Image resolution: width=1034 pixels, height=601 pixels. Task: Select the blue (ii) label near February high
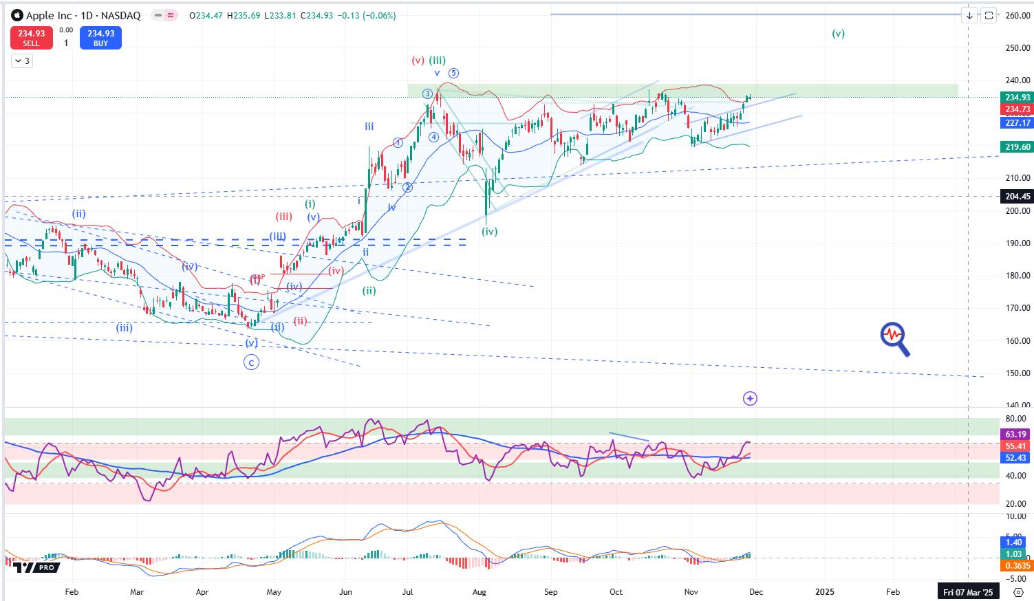click(x=79, y=214)
